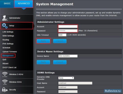Launch the Wizard page
Image resolution: width=123 pixels, height=94 pixels.
pyautogui.click(x=5, y=63)
